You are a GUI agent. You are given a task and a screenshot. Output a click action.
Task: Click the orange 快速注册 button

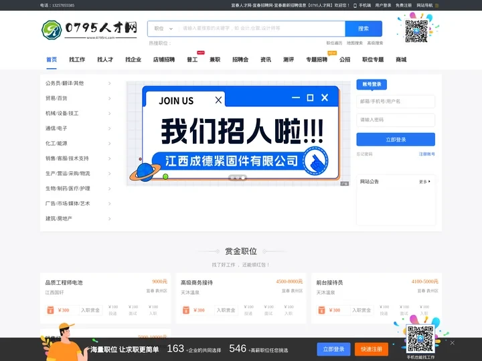(372, 350)
